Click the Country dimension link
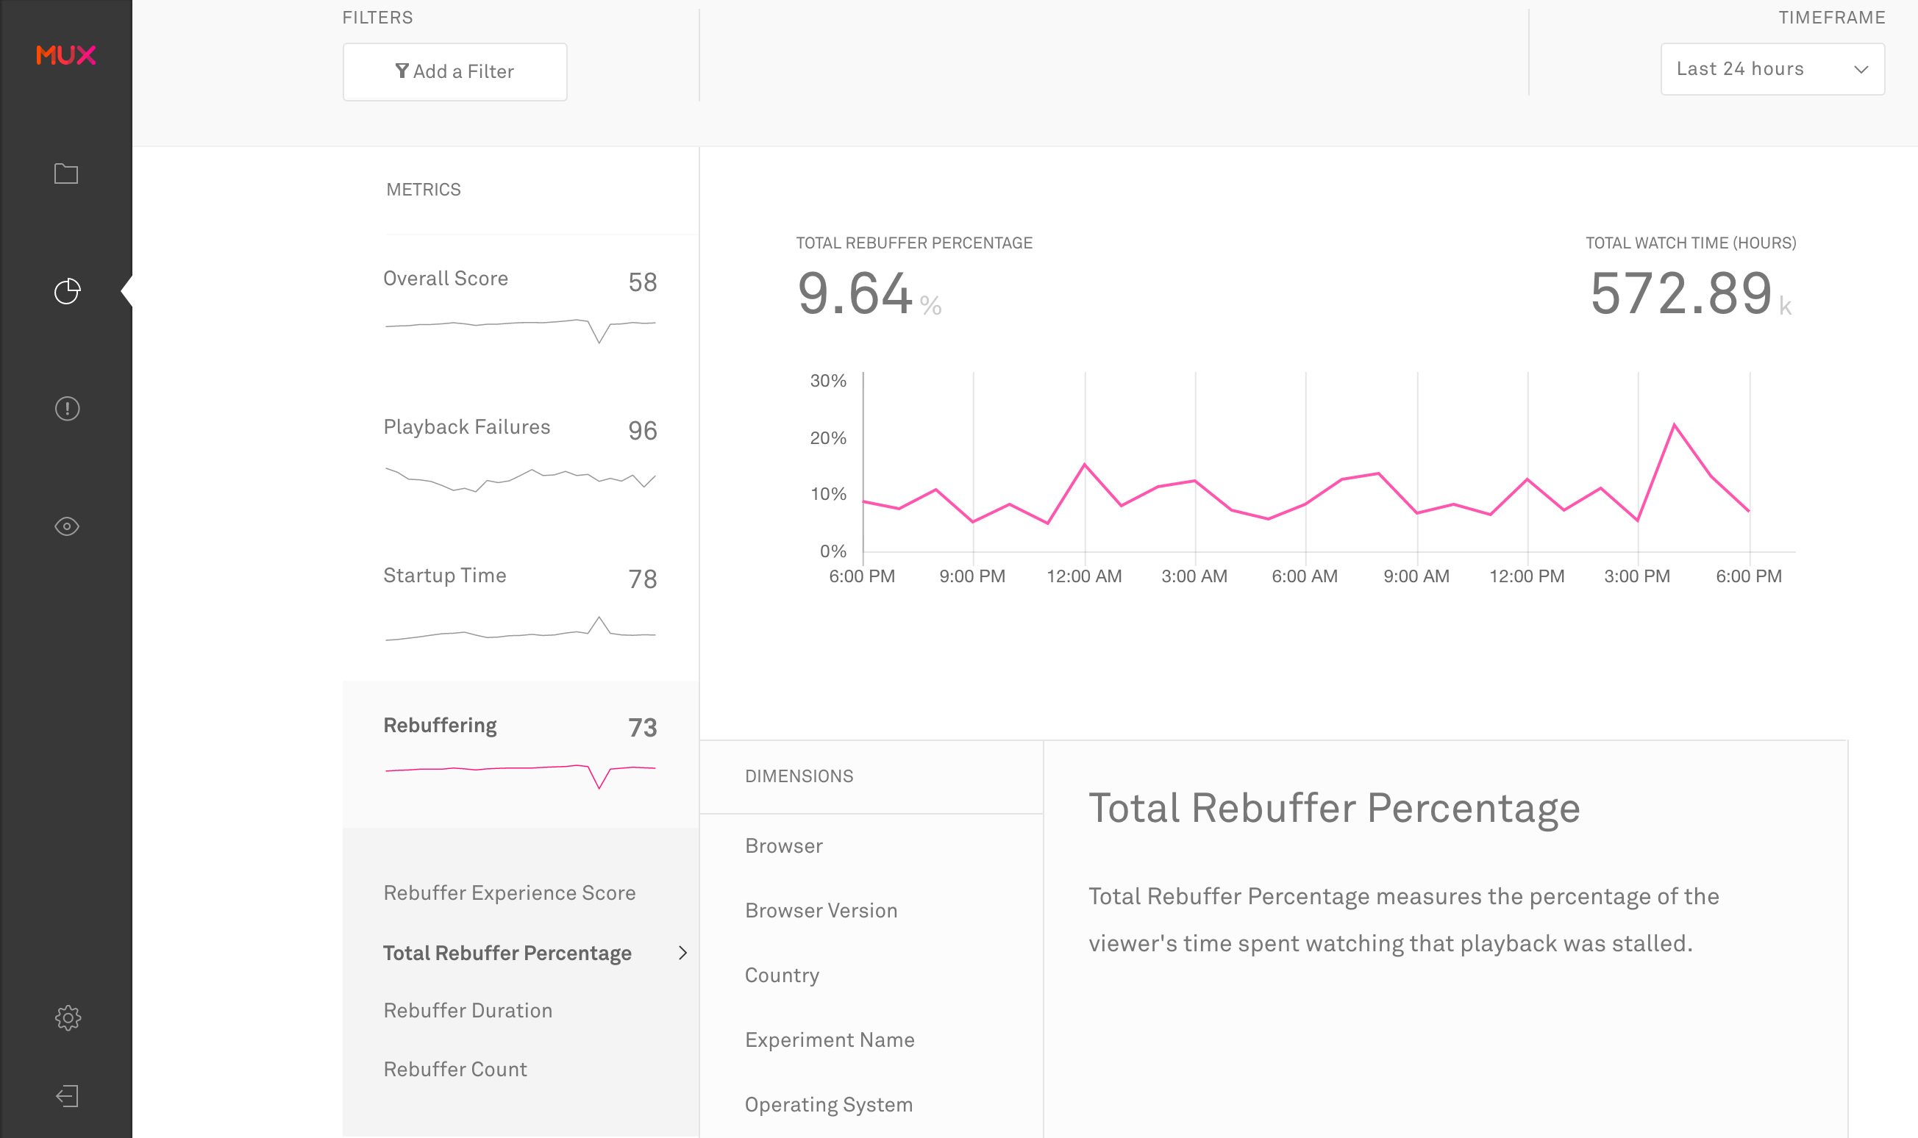The height and width of the screenshot is (1138, 1918). point(782,975)
